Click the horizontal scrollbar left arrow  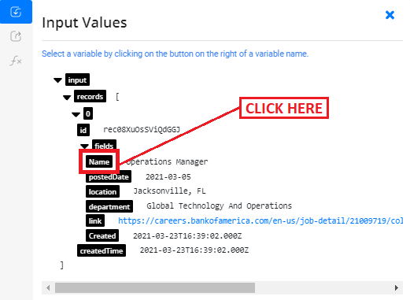tap(48, 287)
